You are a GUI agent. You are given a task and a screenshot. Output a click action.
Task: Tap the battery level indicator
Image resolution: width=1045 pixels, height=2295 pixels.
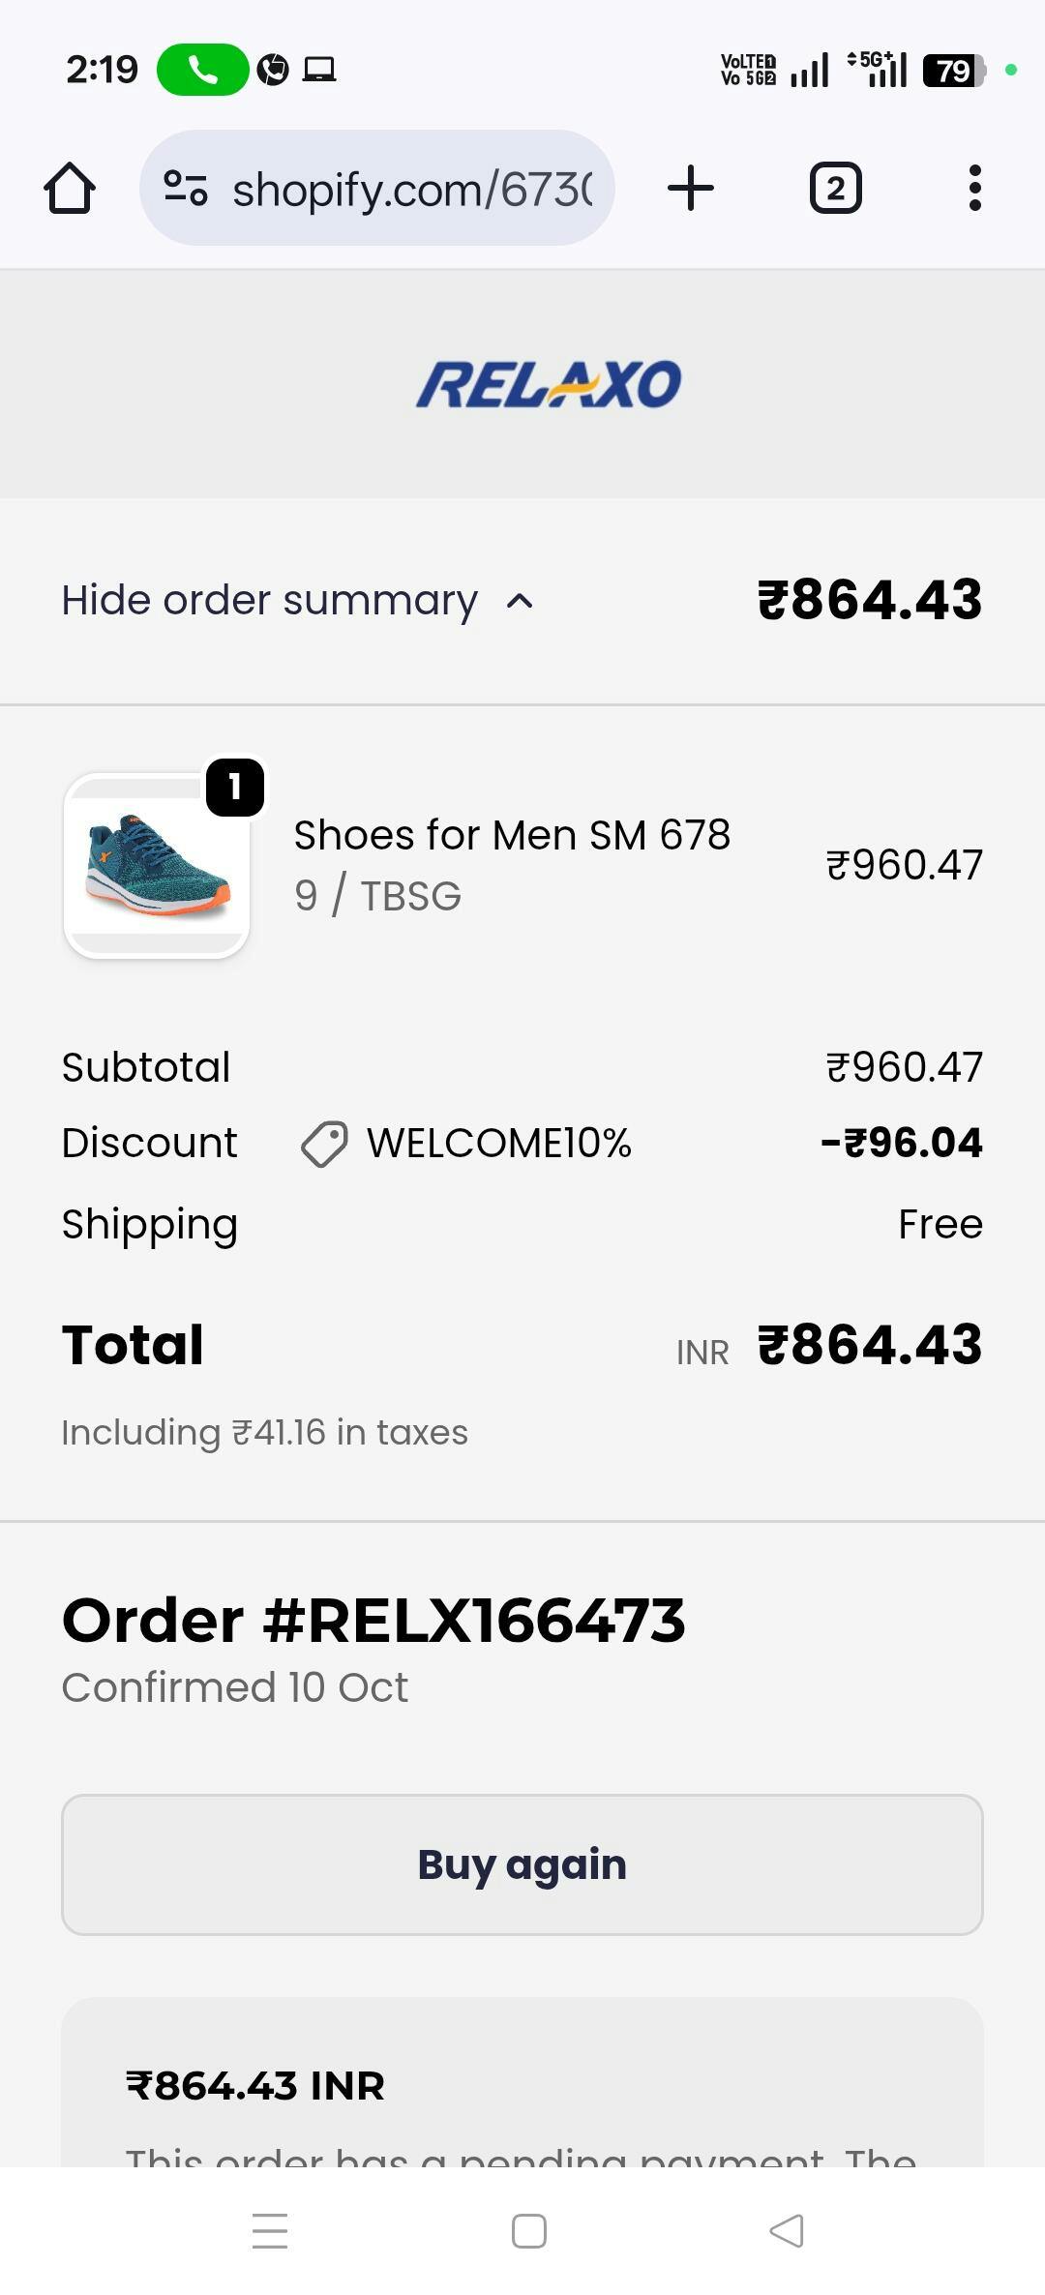[x=953, y=70]
